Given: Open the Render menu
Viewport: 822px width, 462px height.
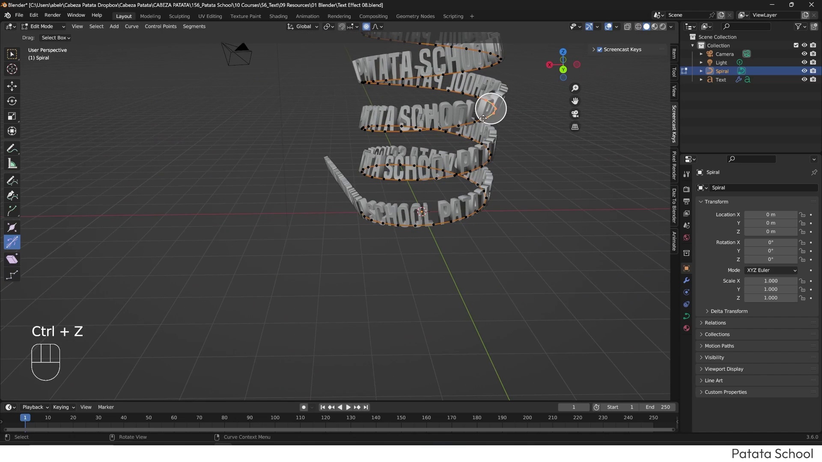Looking at the screenshot, I should (53, 15).
